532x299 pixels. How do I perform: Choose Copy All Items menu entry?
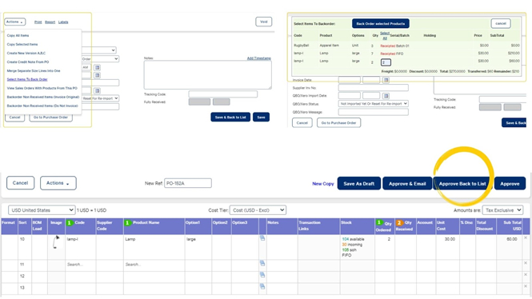point(18,36)
